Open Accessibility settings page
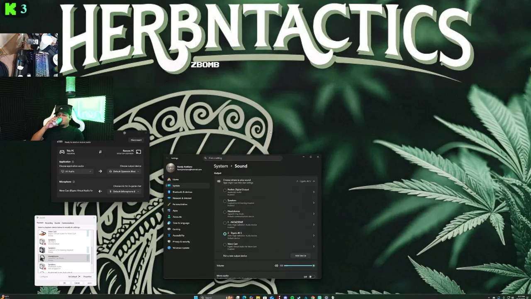 click(x=187, y=235)
